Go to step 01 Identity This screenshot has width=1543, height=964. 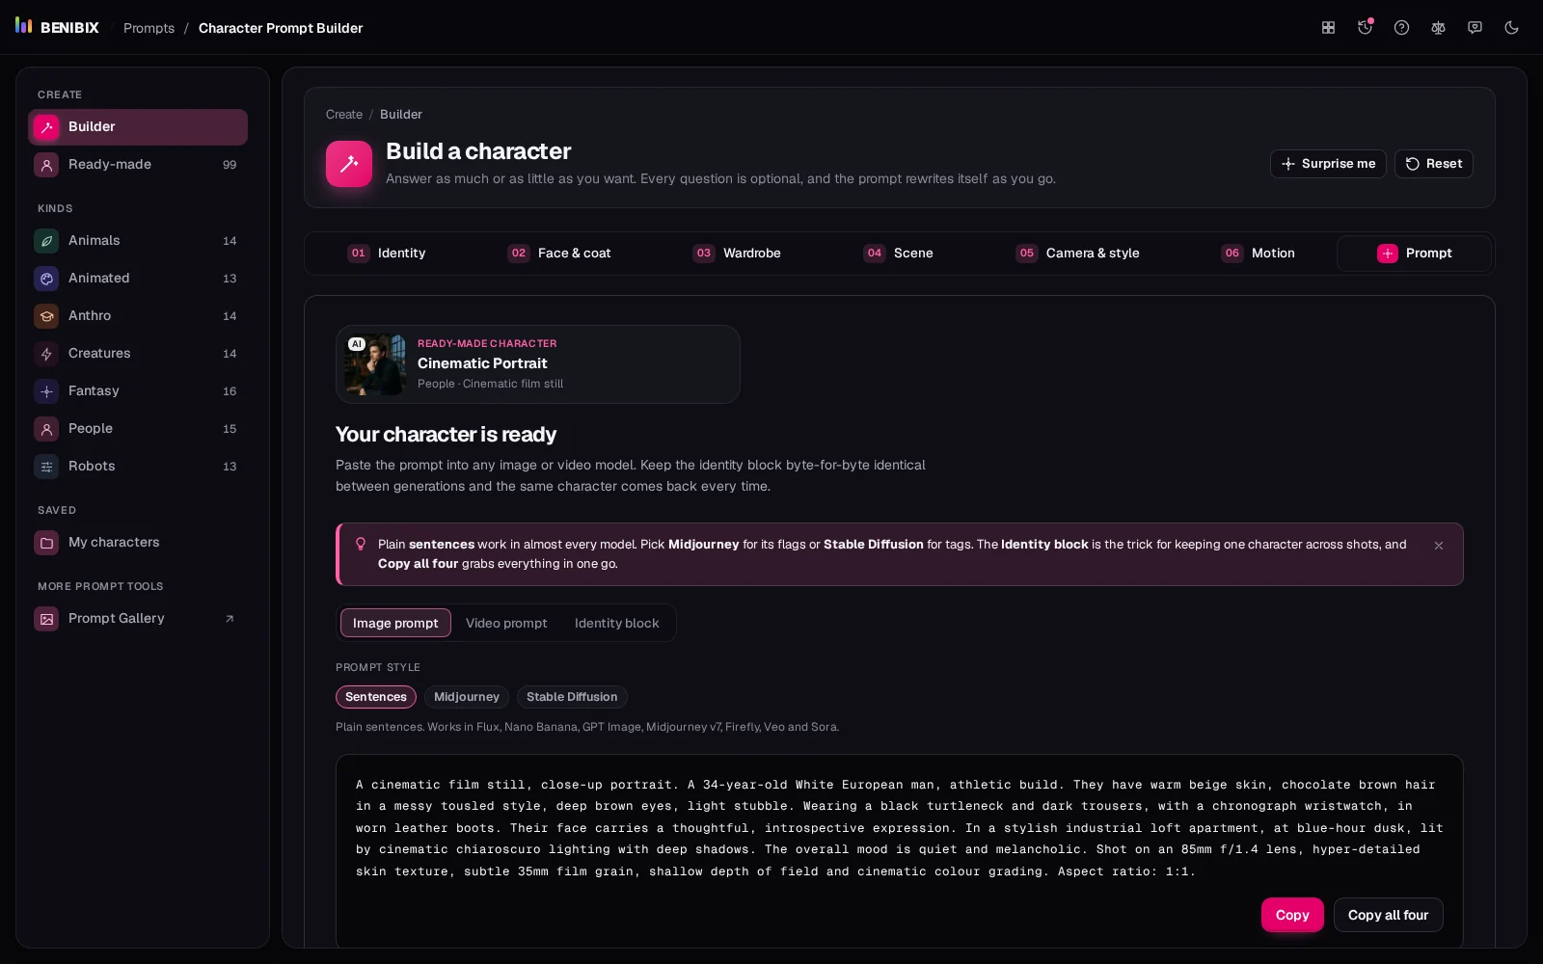tap(387, 254)
